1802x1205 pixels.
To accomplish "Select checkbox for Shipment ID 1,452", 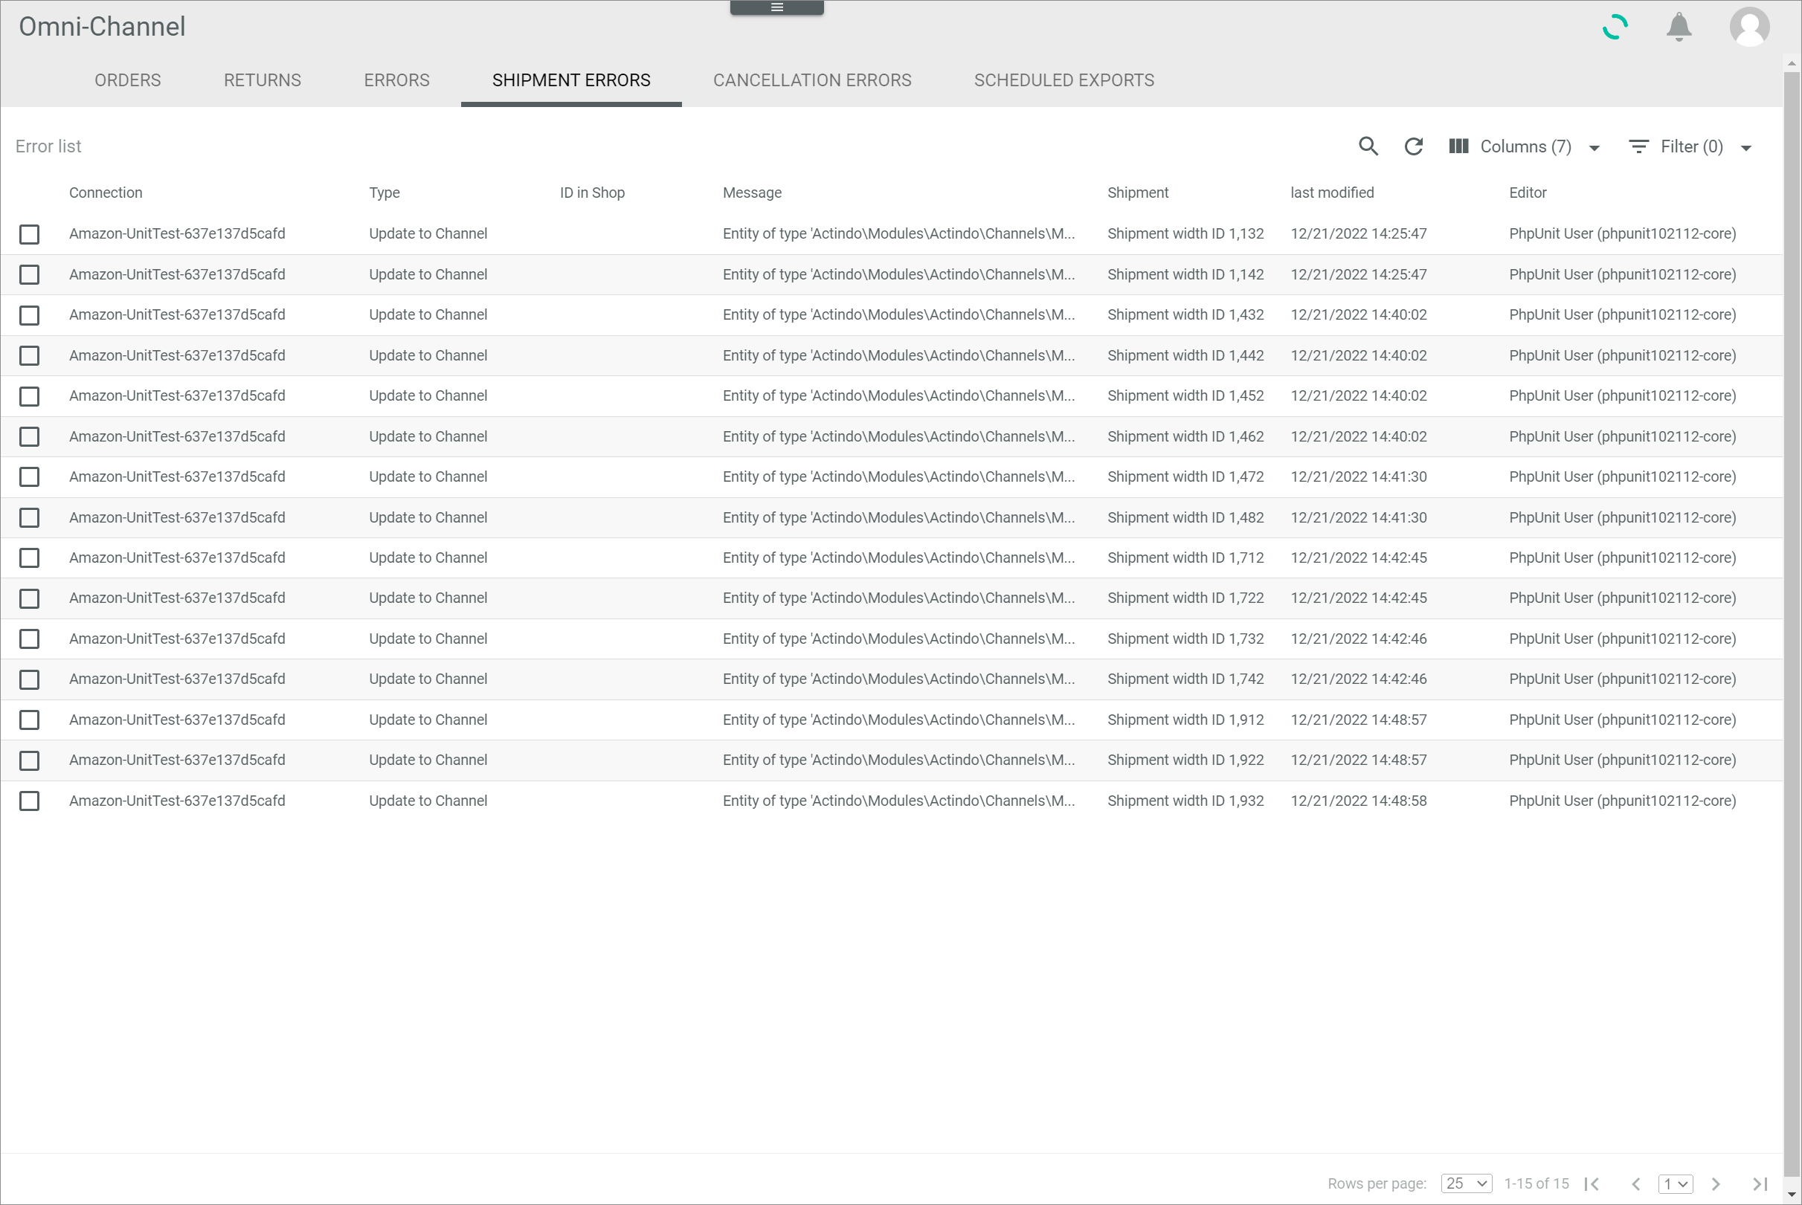I will click(x=29, y=395).
